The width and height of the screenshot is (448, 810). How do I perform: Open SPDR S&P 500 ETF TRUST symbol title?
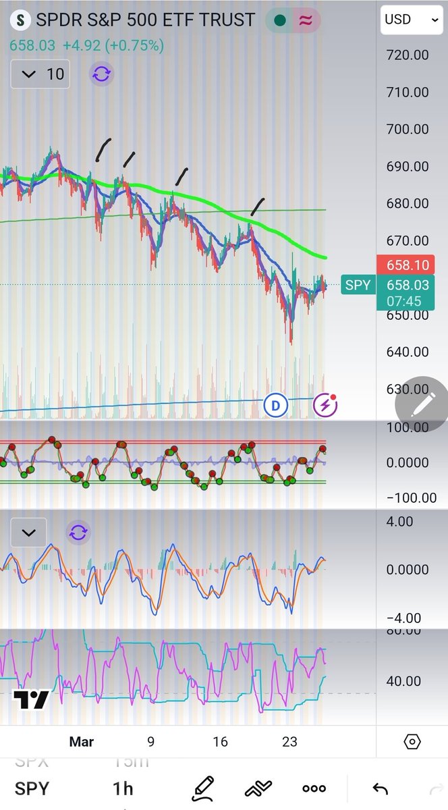point(145,20)
